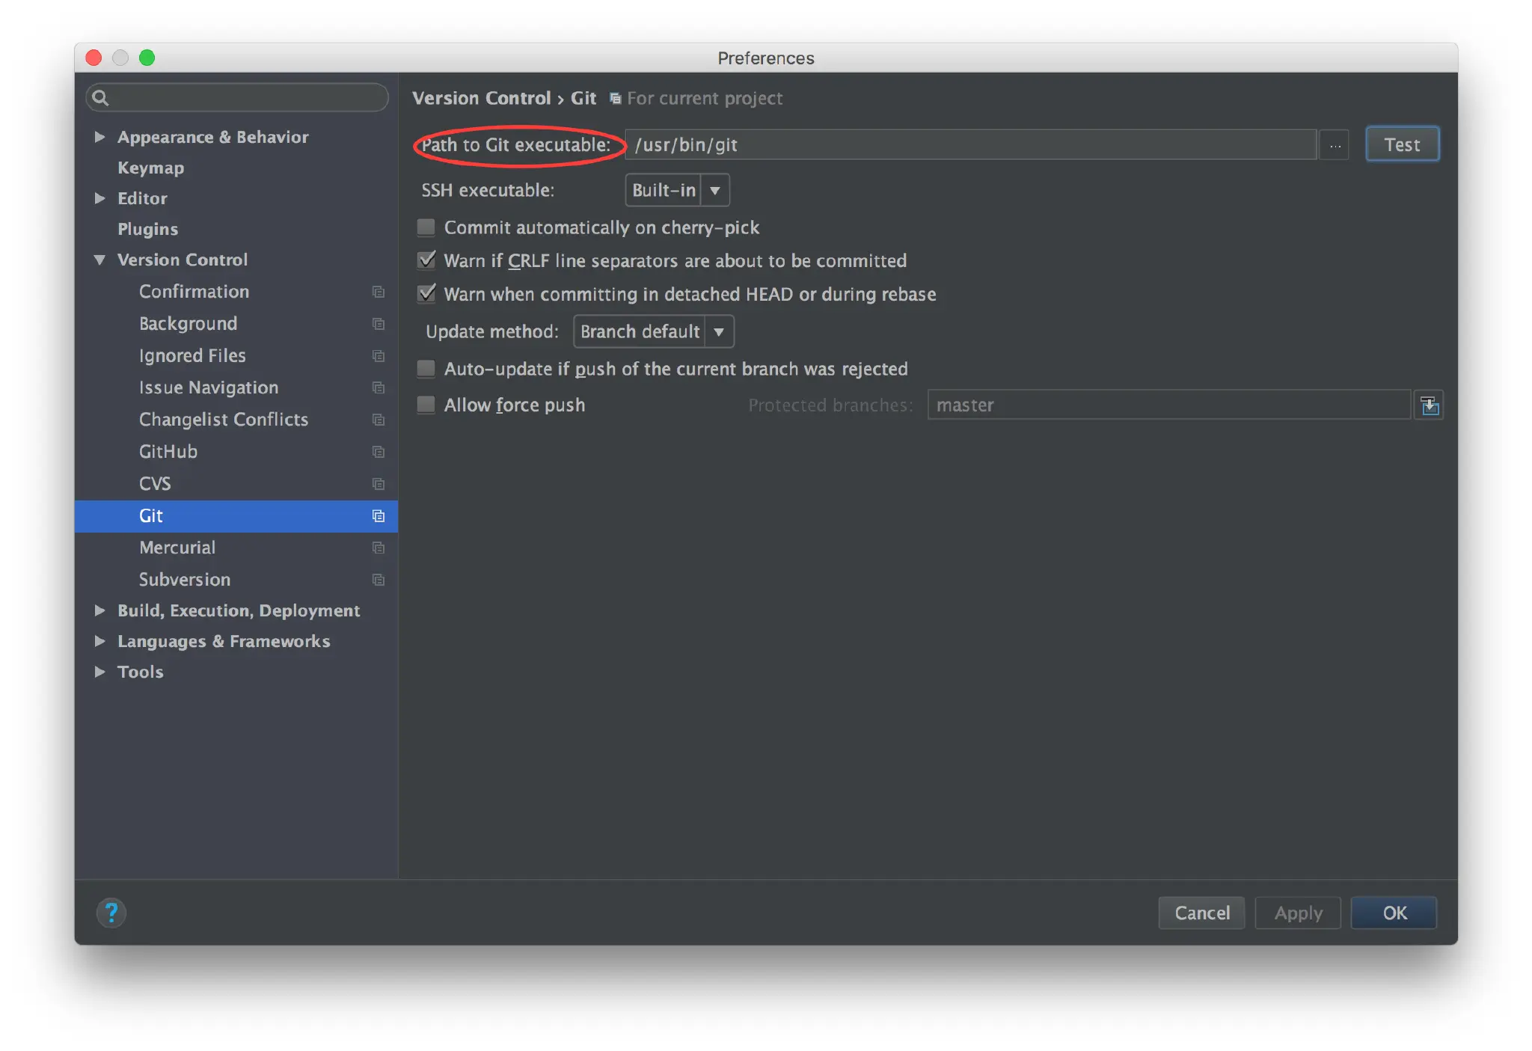This screenshot has height=1051, width=1532.
Task: Open Subversion settings page
Action: (x=185, y=580)
